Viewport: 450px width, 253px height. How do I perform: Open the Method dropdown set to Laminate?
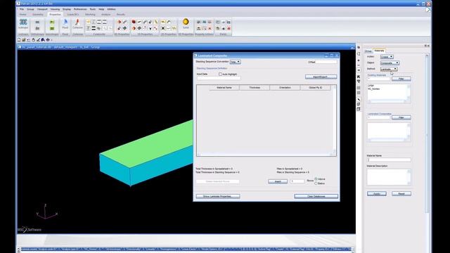click(x=389, y=69)
